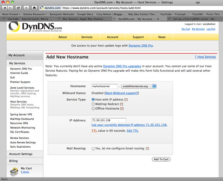
Task: Click the My Cart header link
Action: click(x=186, y=29)
